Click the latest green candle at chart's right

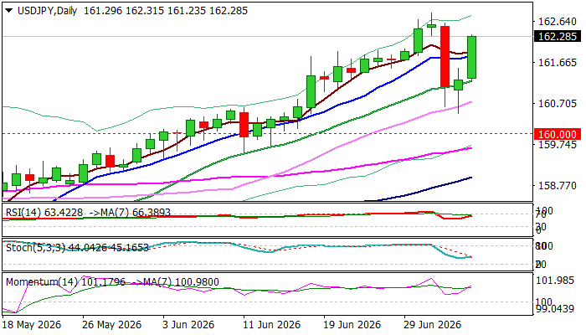pos(471,57)
